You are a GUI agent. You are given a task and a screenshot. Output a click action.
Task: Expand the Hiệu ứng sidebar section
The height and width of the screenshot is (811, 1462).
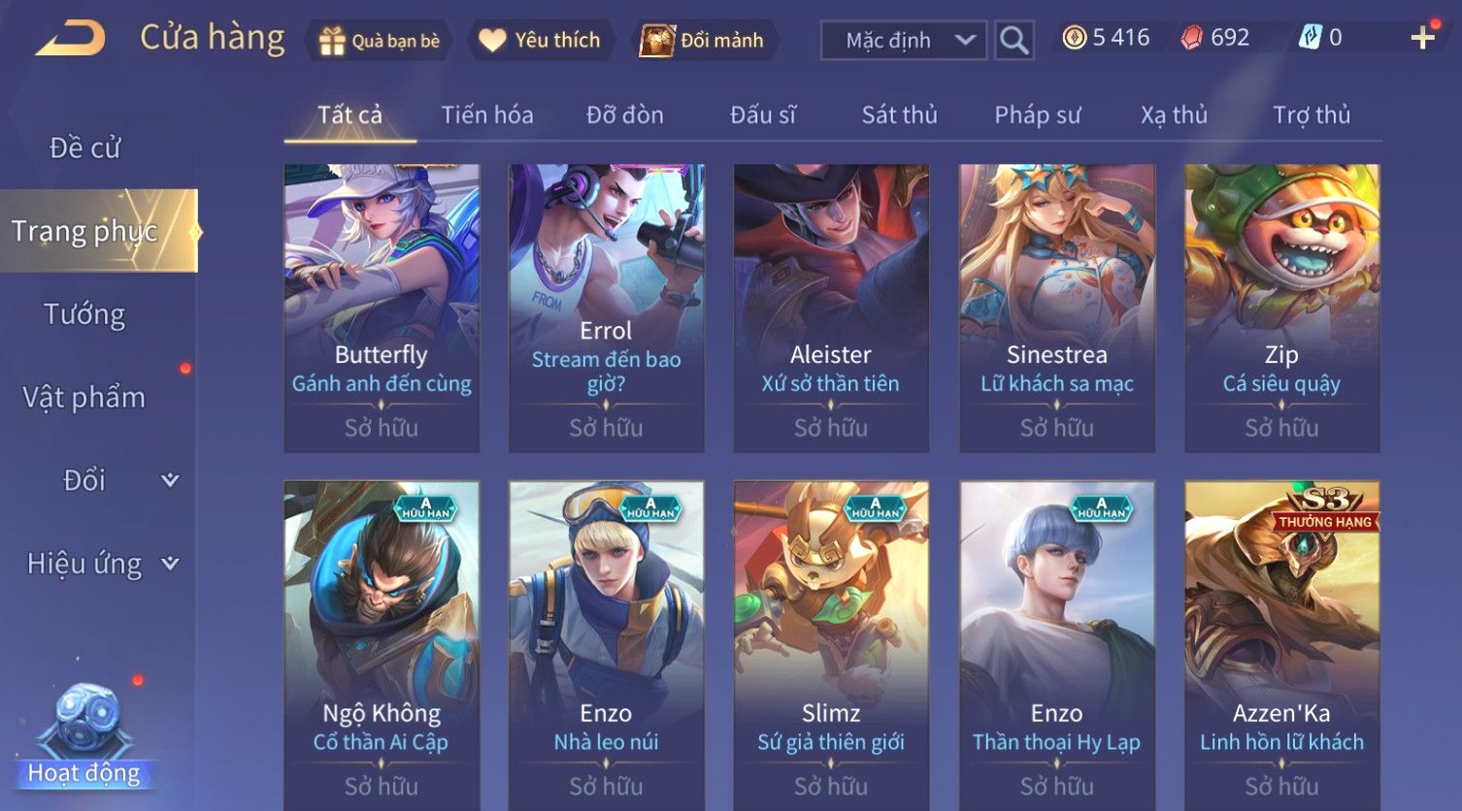[x=170, y=564]
